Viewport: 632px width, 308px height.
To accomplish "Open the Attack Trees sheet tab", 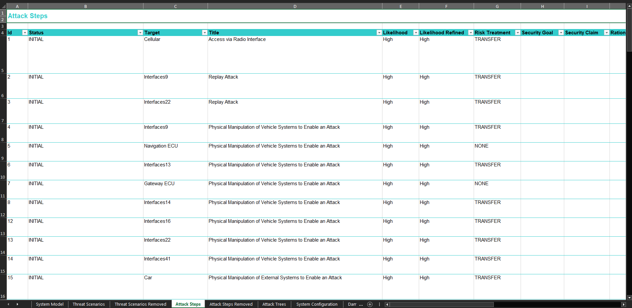I will coord(274,304).
